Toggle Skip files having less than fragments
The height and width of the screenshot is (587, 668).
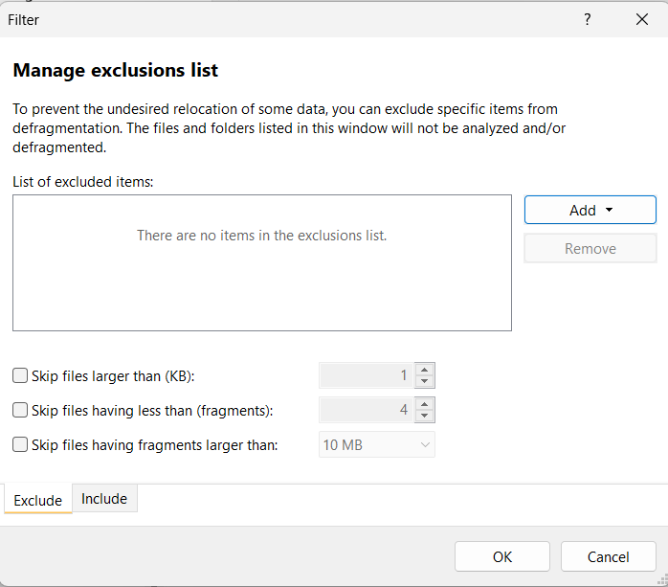20,411
